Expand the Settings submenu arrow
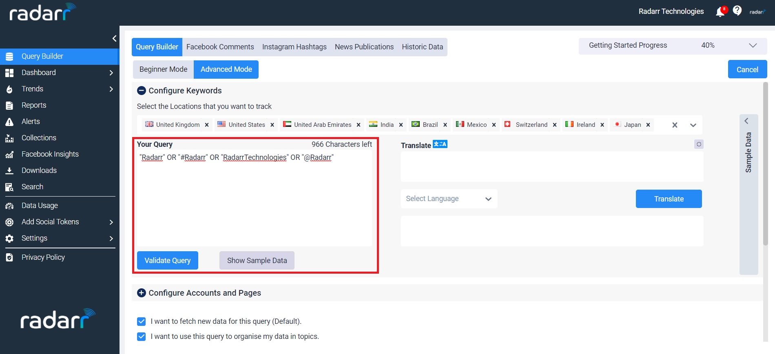The image size is (775, 354). 111,238
